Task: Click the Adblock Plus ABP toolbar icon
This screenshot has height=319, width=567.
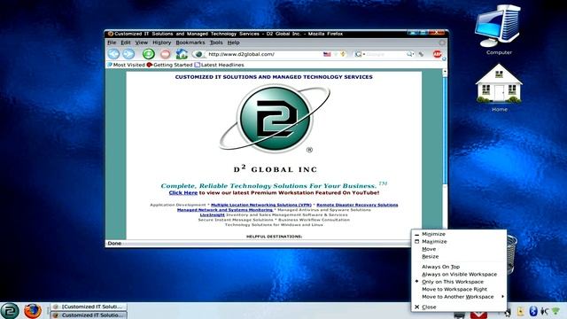Action: [x=437, y=54]
